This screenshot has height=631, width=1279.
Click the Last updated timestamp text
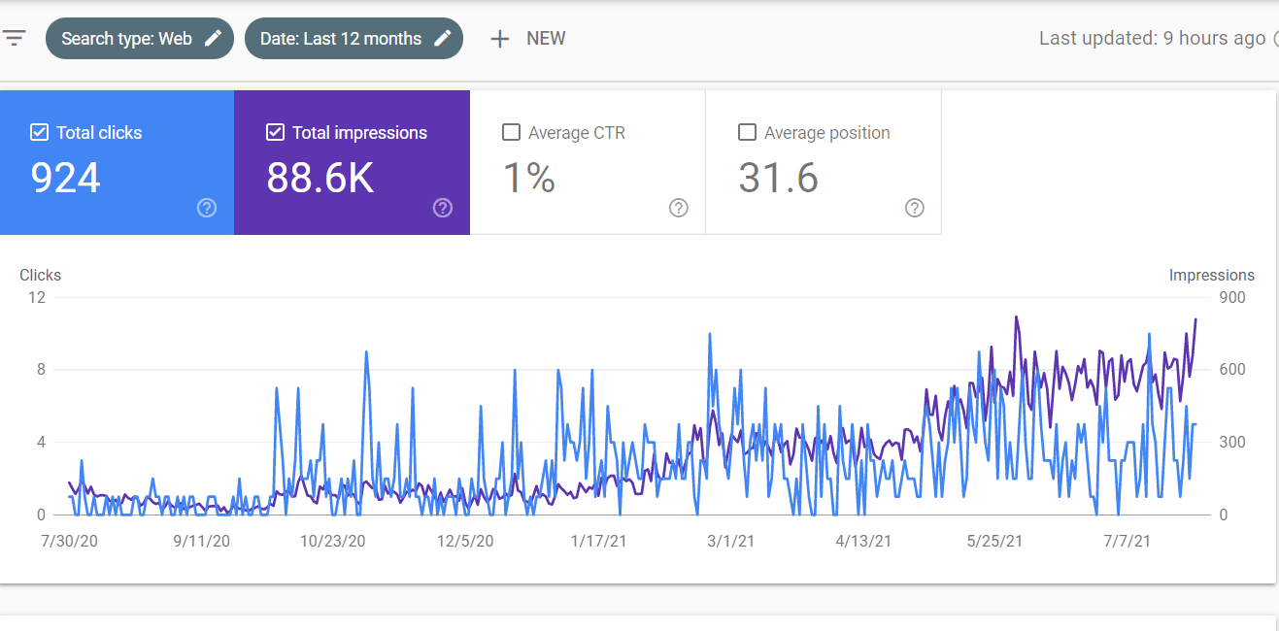click(x=1152, y=39)
